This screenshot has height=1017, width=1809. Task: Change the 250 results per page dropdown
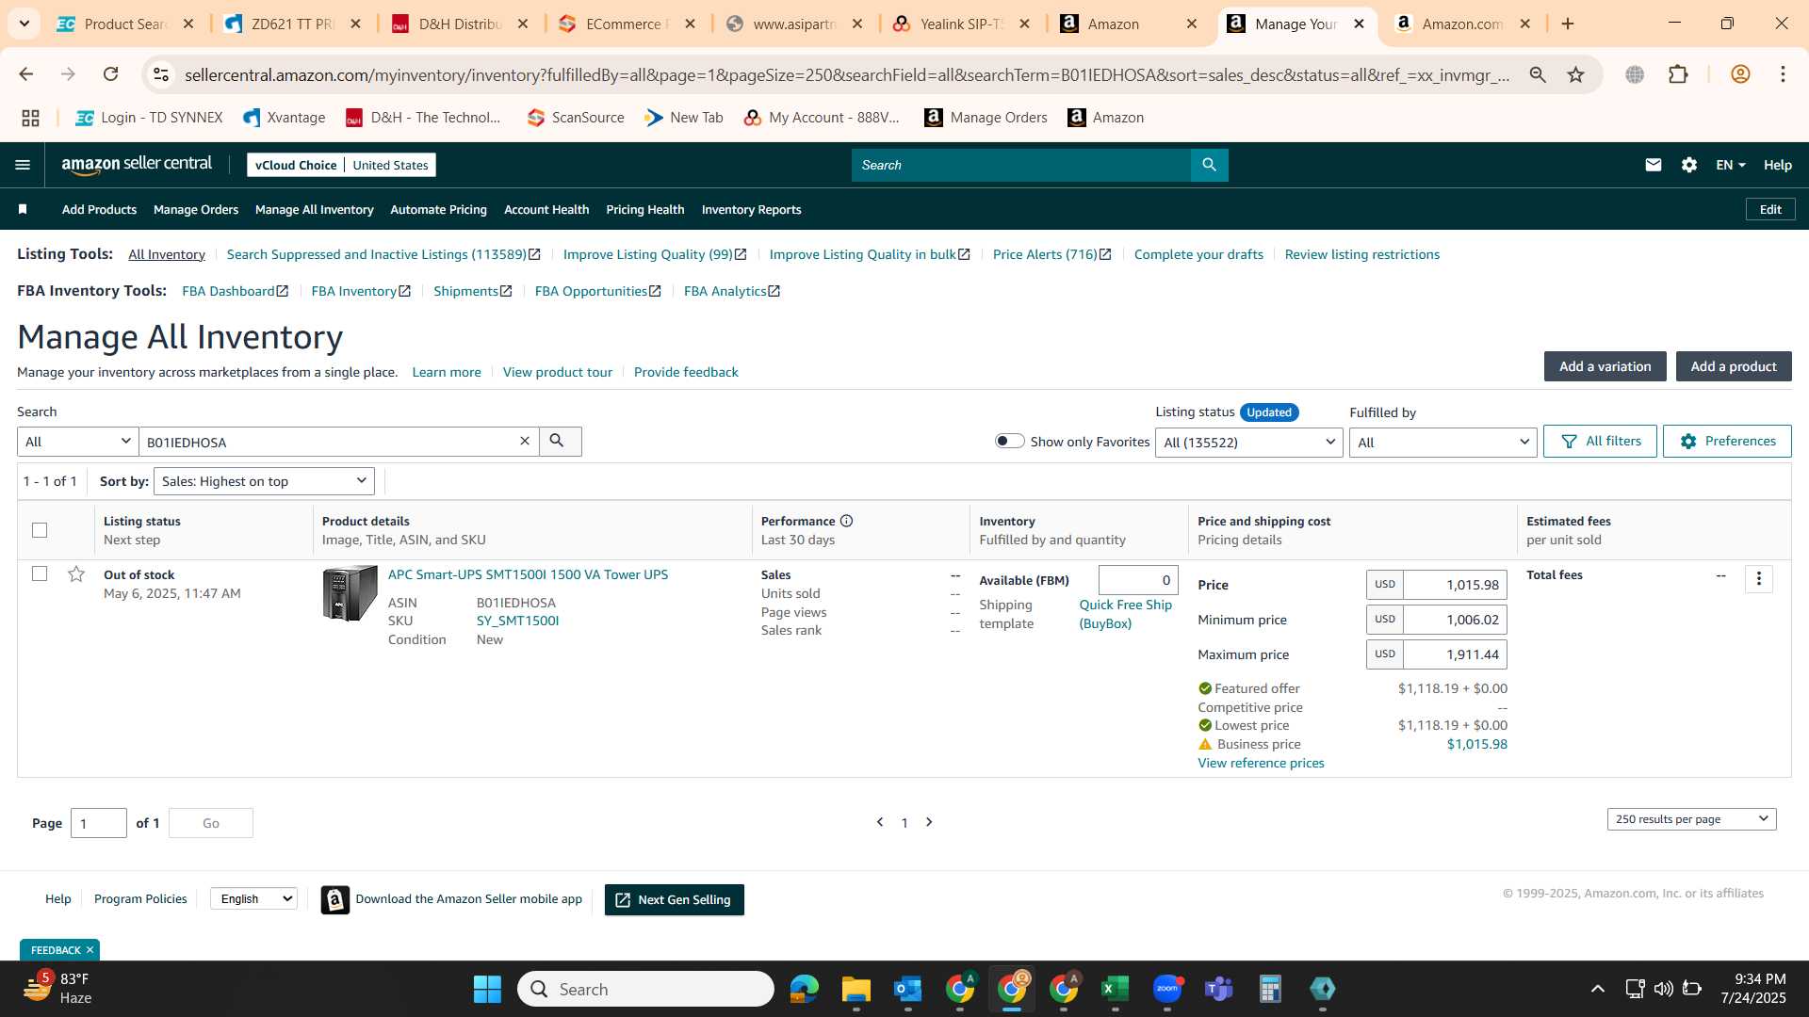pos(1691,819)
